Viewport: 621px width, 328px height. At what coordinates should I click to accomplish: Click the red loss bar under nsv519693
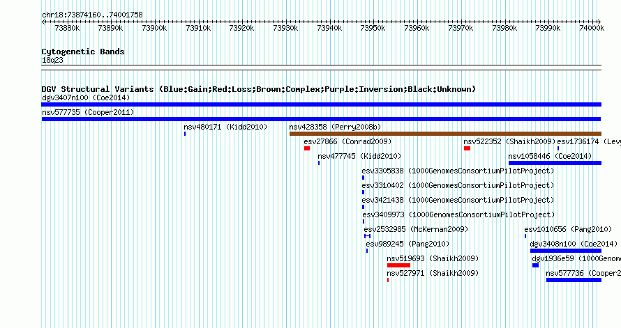coord(398,265)
